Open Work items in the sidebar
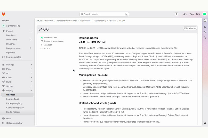Image resolution: width=208 pixels, height=138 pixels. click(17, 40)
